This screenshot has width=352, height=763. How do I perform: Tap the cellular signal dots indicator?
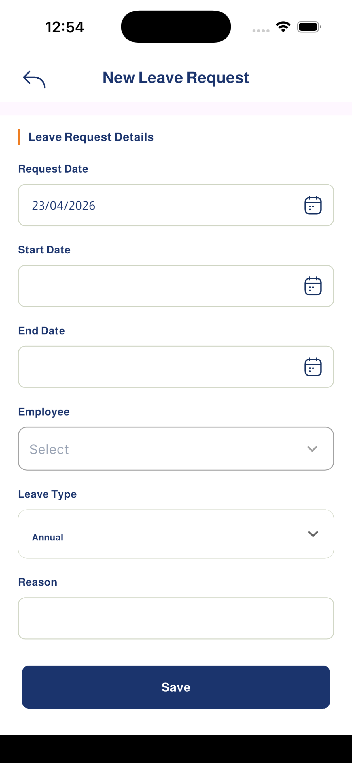(x=260, y=30)
